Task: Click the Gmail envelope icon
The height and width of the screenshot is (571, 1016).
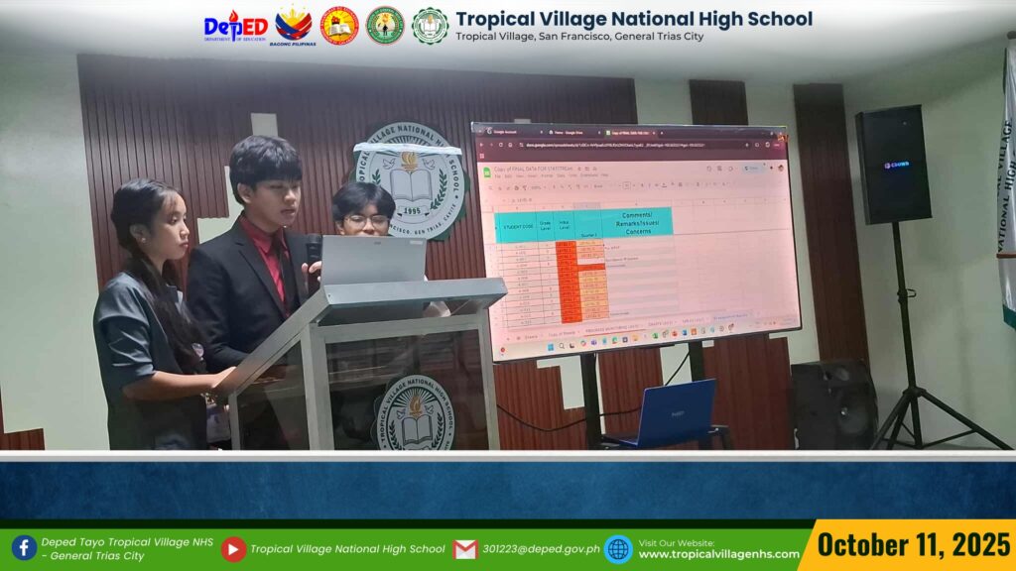Action: click(x=465, y=548)
